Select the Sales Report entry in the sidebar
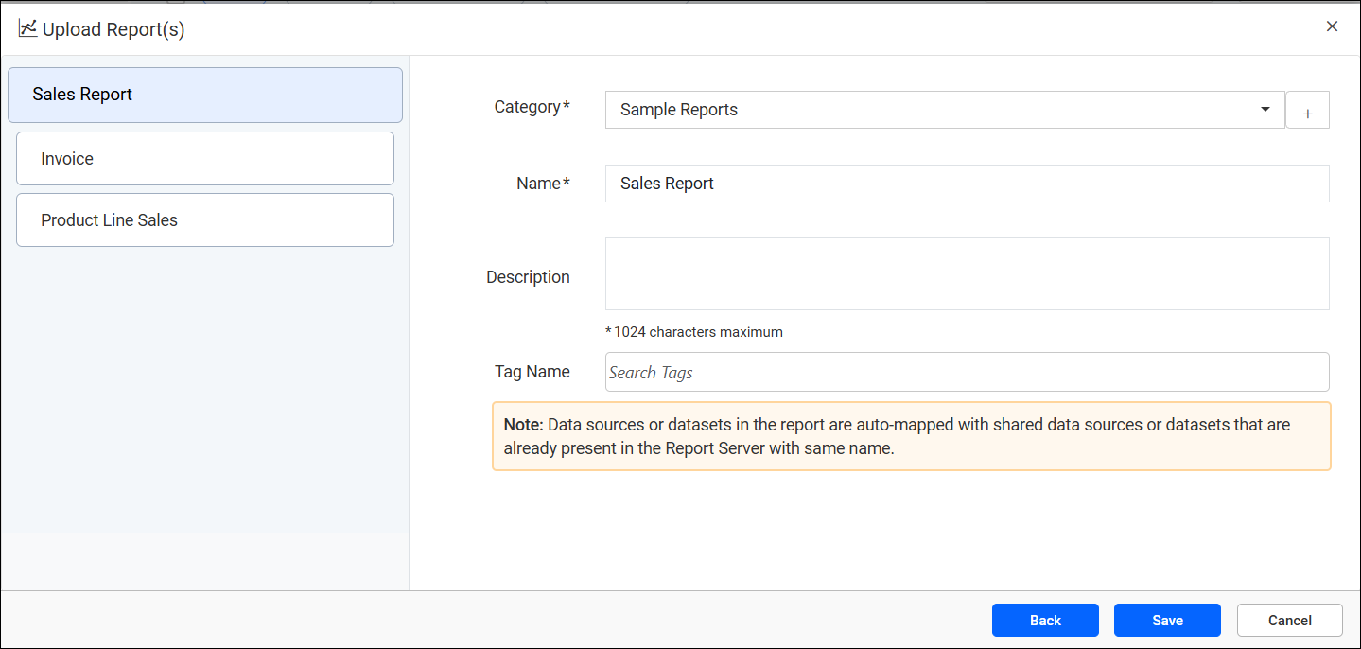1361x649 pixels. pyautogui.click(x=204, y=95)
